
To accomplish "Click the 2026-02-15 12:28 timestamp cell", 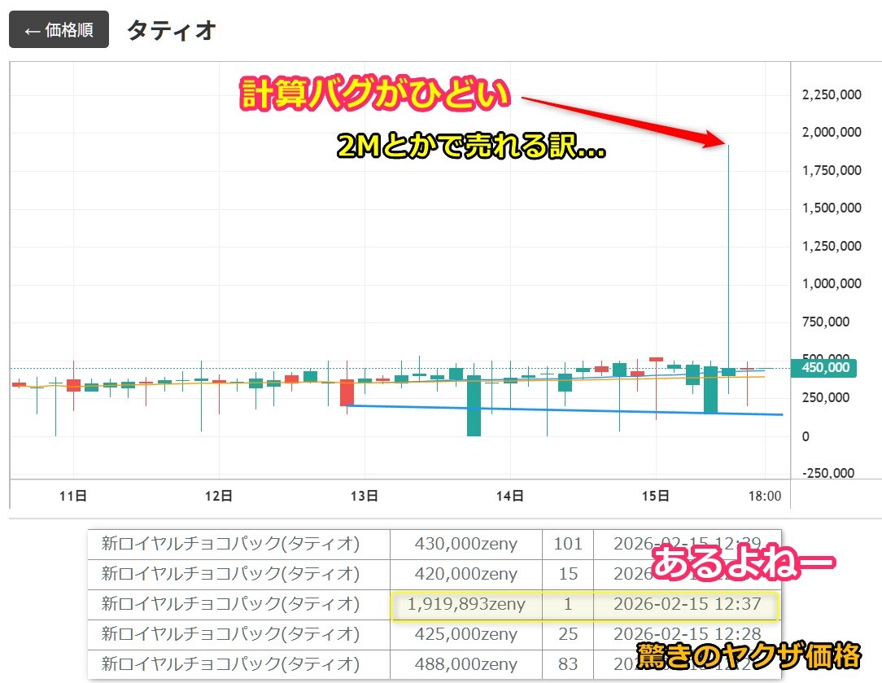I will coord(687,634).
